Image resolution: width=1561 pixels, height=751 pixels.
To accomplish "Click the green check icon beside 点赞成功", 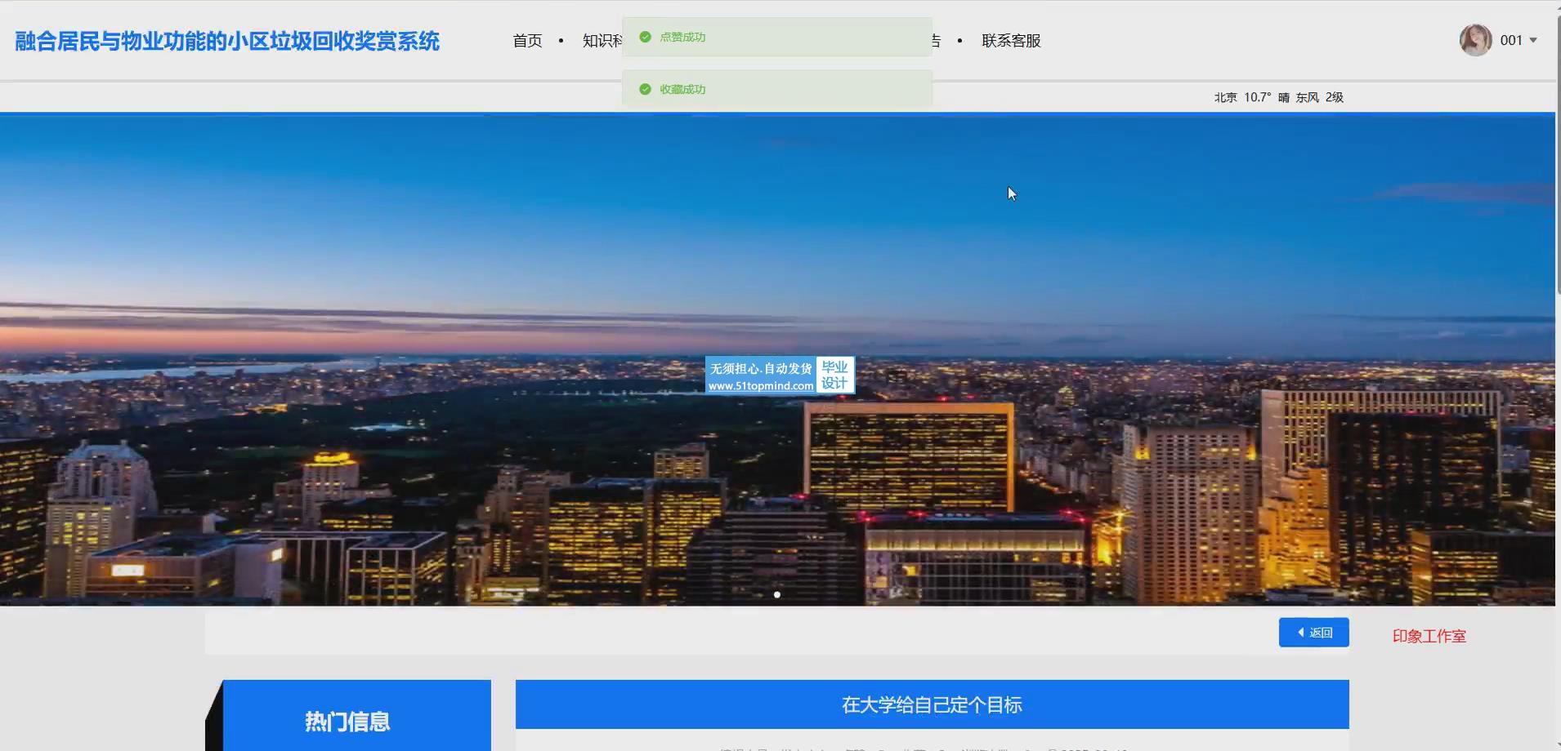I will [645, 37].
